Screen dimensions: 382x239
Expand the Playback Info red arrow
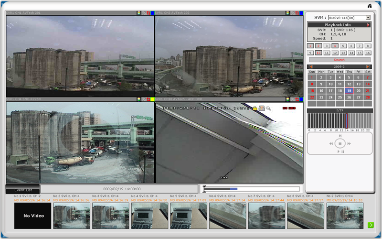tap(368, 24)
